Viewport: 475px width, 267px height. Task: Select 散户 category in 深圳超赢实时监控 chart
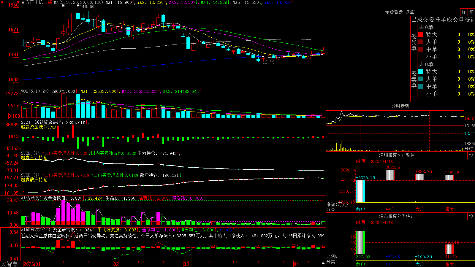point(360,209)
